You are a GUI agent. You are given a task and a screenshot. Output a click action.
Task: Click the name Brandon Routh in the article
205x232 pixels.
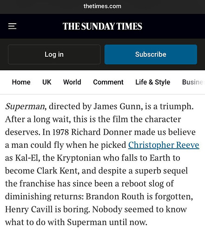click(x=115, y=197)
